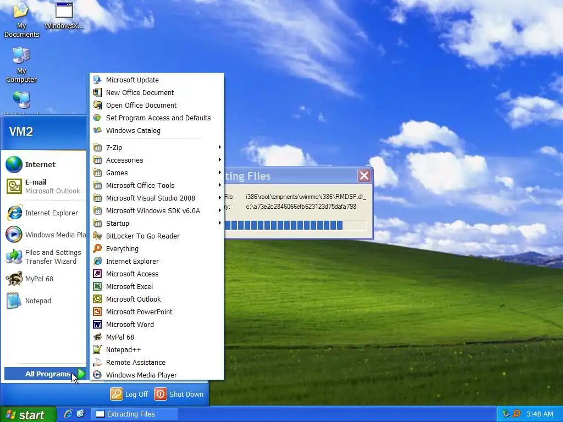Open MyPal 68 icon in programs list
Screen dimensions: 563x422
pyautogui.click(x=97, y=337)
